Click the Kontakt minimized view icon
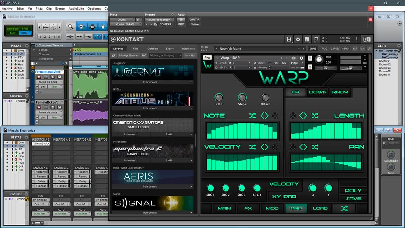This screenshot has width=405, height=228. coord(316,39)
